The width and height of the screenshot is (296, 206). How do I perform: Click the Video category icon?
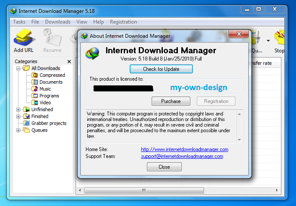pos(34,103)
